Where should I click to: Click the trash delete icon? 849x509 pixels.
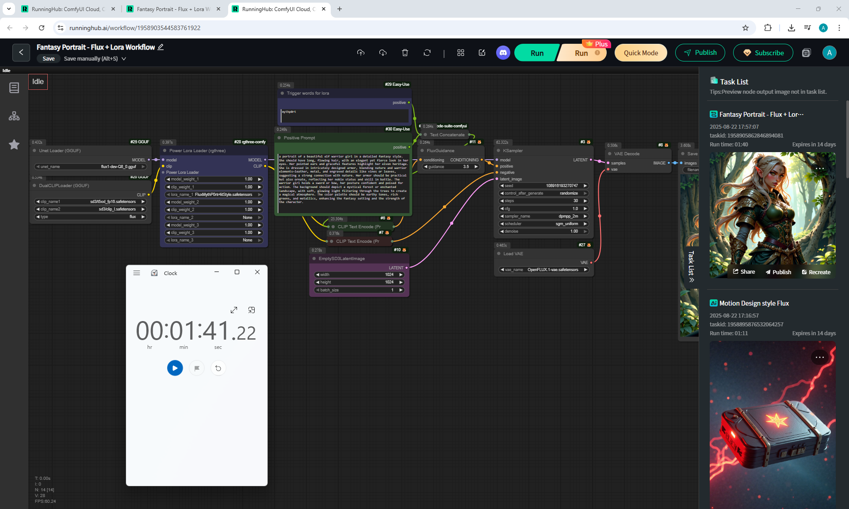pyautogui.click(x=405, y=53)
